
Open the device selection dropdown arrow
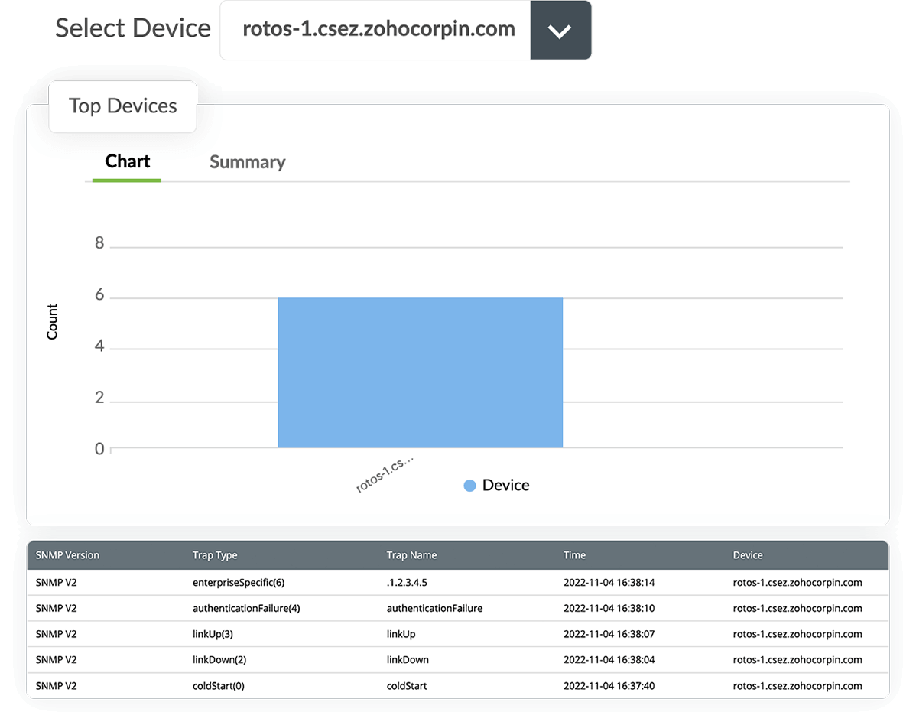click(560, 31)
